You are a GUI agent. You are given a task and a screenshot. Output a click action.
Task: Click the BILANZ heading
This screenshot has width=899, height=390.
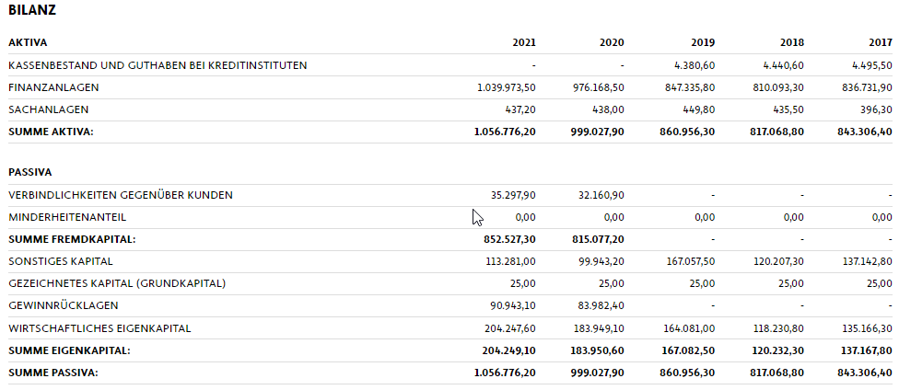(32, 11)
